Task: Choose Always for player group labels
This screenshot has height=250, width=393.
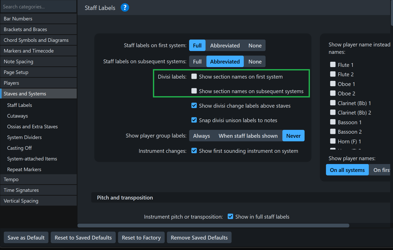Action: click(x=201, y=136)
